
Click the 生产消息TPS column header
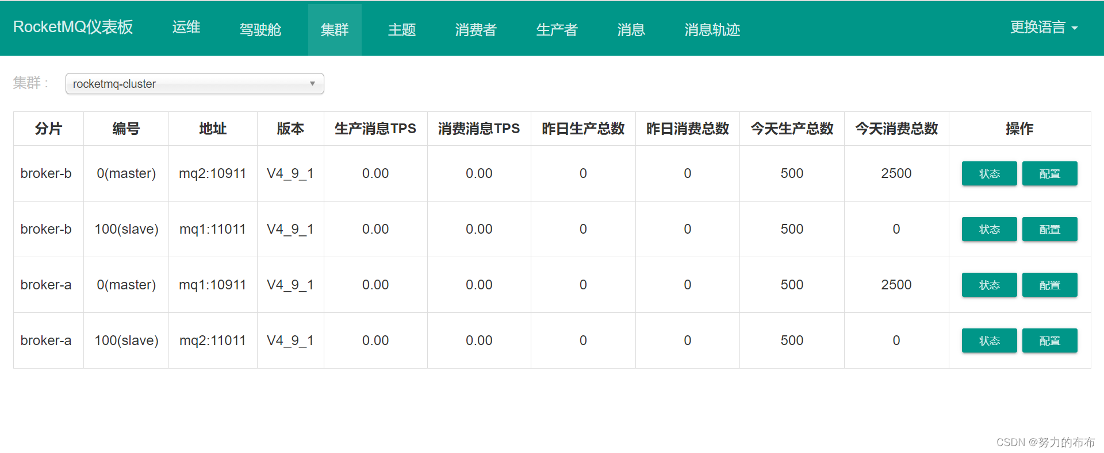click(x=375, y=129)
